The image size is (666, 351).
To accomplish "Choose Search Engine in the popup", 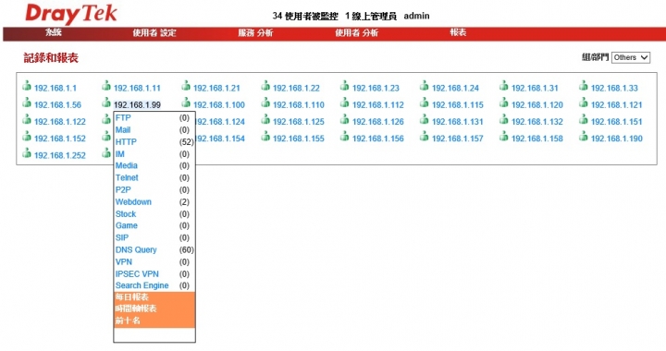I will [x=142, y=285].
